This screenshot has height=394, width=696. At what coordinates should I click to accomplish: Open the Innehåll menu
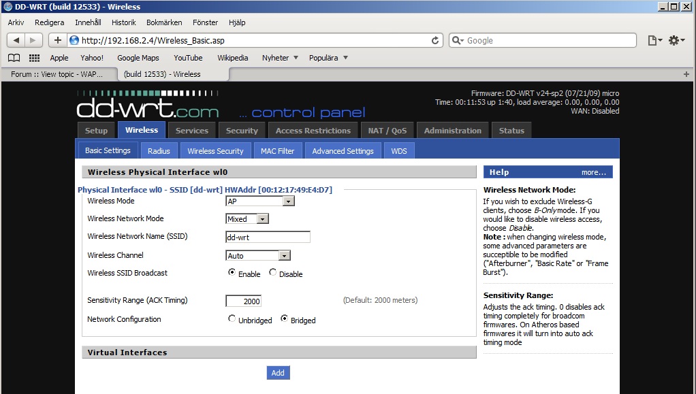[x=88, y=22]
